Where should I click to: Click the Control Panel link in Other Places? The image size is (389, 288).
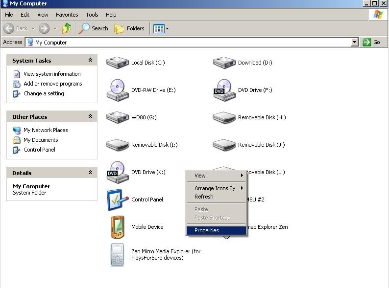[x=40, y=150]
